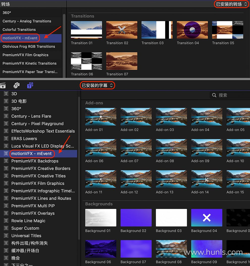Screen dimensions: 250x266
Task: Select PremiumVFX Kinetic Transitions category
Action: tap(31, 64)
